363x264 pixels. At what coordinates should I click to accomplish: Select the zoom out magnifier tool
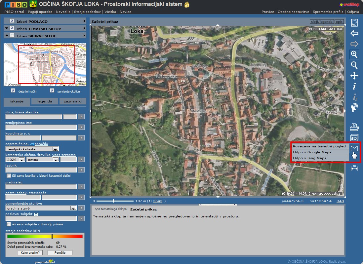point(354,65)
